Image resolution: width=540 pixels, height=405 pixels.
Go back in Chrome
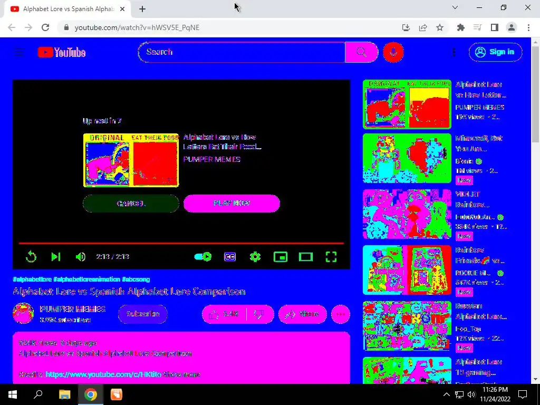(12, 27)
